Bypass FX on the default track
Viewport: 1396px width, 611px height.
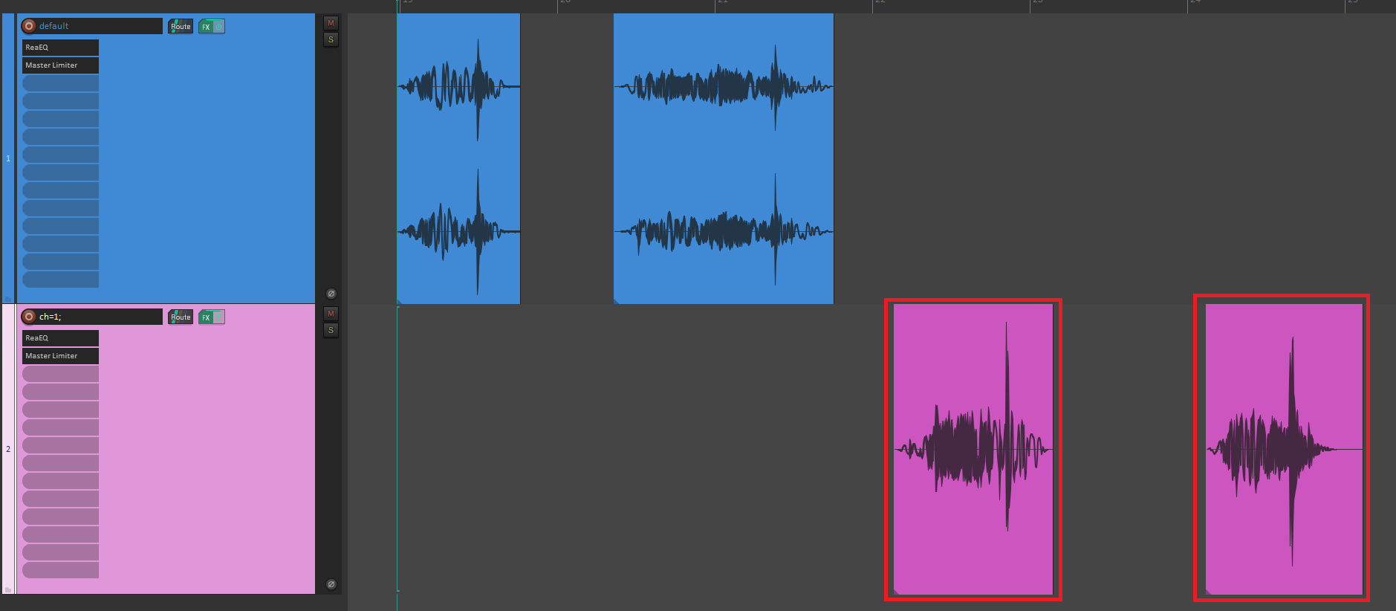[219, 27]
